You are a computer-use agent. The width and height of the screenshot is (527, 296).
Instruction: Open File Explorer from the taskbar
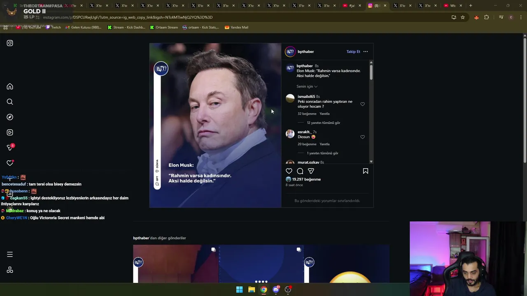point(252,290)
